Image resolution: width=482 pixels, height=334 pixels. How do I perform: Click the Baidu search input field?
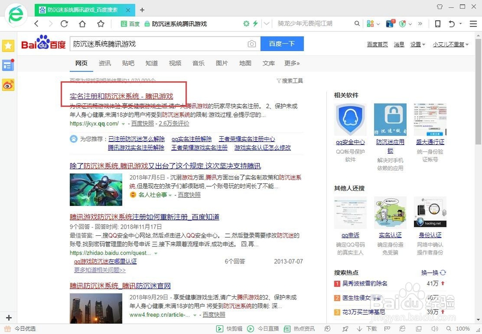pyautogui.click(x=158, y=44)
